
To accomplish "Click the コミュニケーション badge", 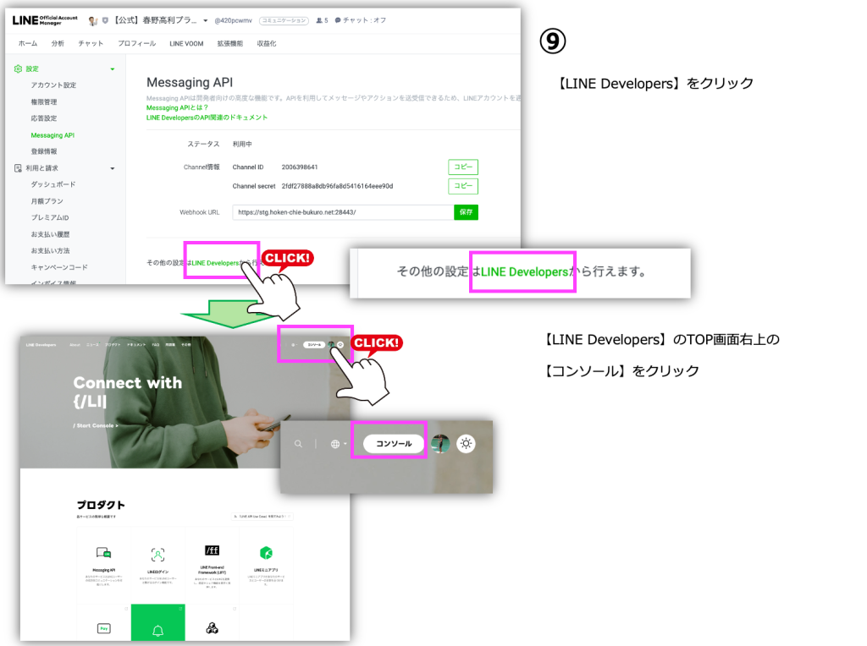I will point(284,20).
